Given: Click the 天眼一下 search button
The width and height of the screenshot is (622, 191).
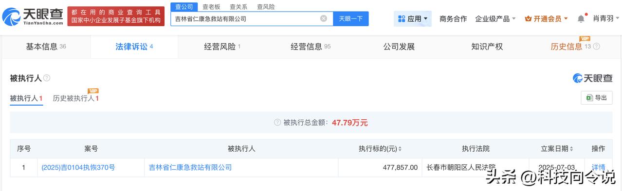Looking at the screenshot, I should [351, 18].
